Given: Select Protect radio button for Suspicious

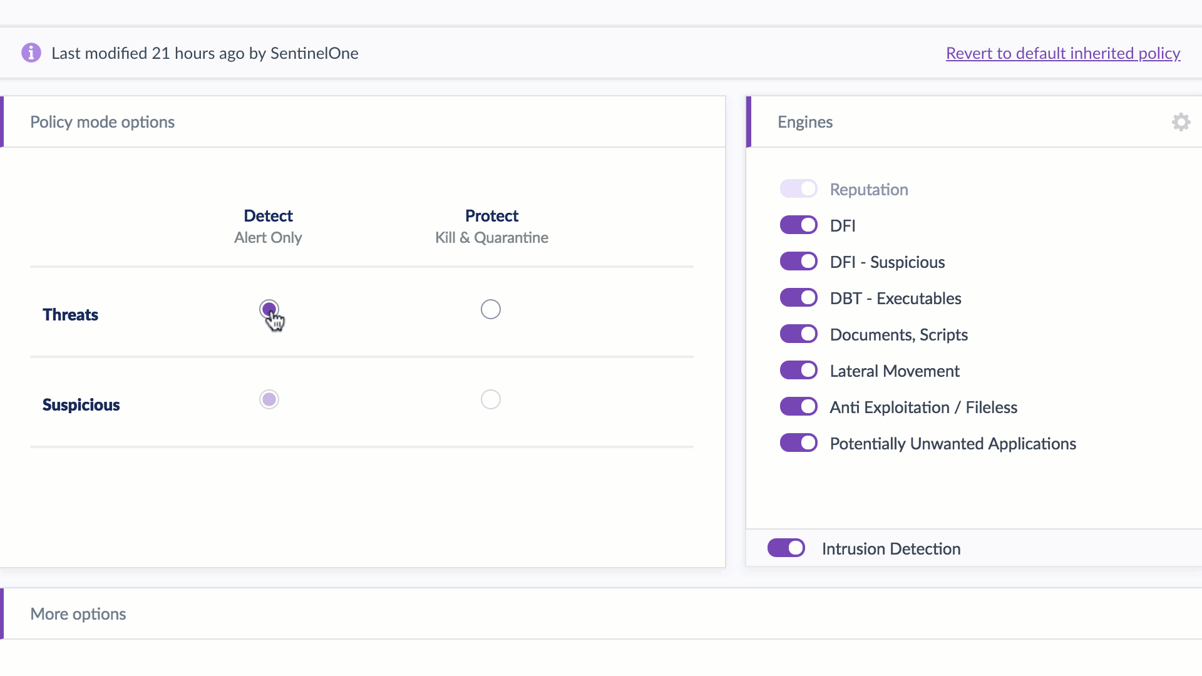Looking at the screenshot, I should tap(490, 399).
